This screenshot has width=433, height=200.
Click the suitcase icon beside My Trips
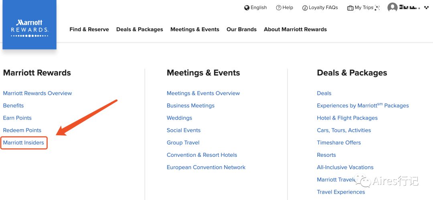350,8
